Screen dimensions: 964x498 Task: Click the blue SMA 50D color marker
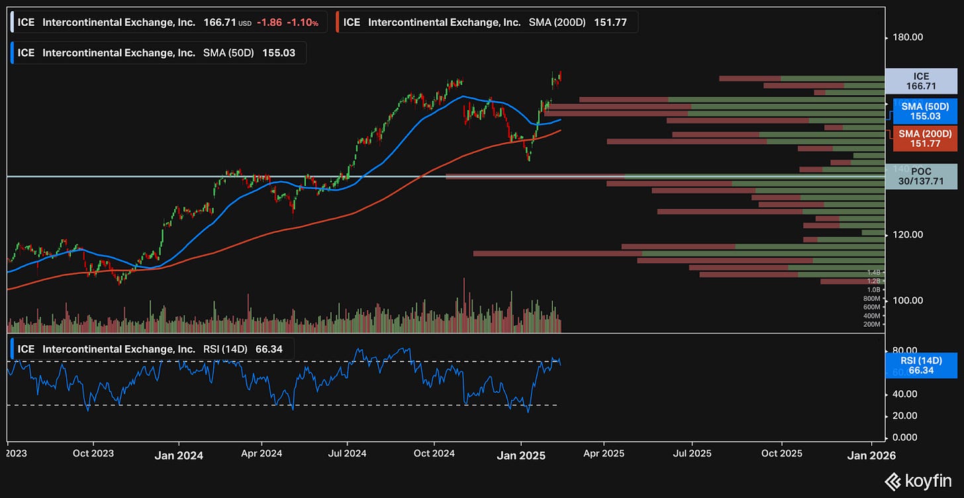point(12,53)
